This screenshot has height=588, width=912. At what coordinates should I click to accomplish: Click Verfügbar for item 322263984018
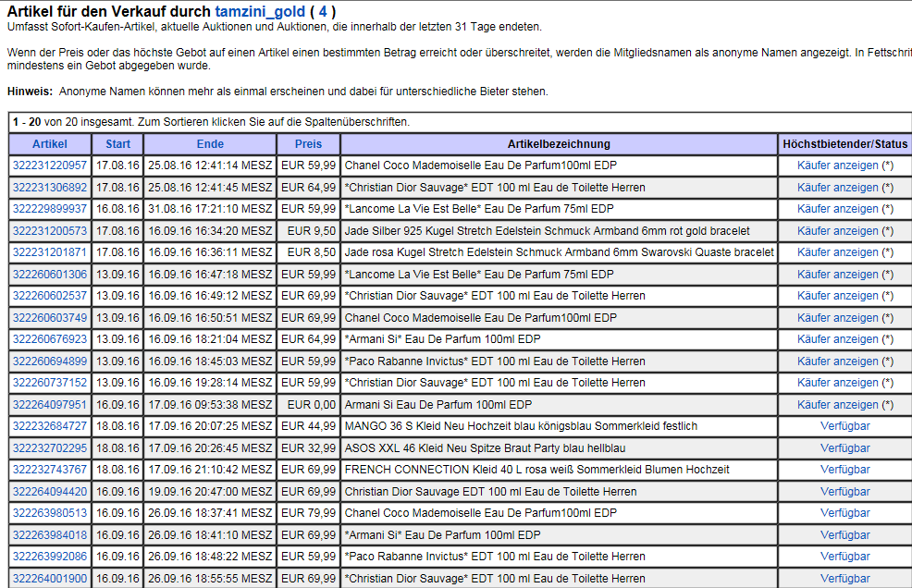(845, 535)
